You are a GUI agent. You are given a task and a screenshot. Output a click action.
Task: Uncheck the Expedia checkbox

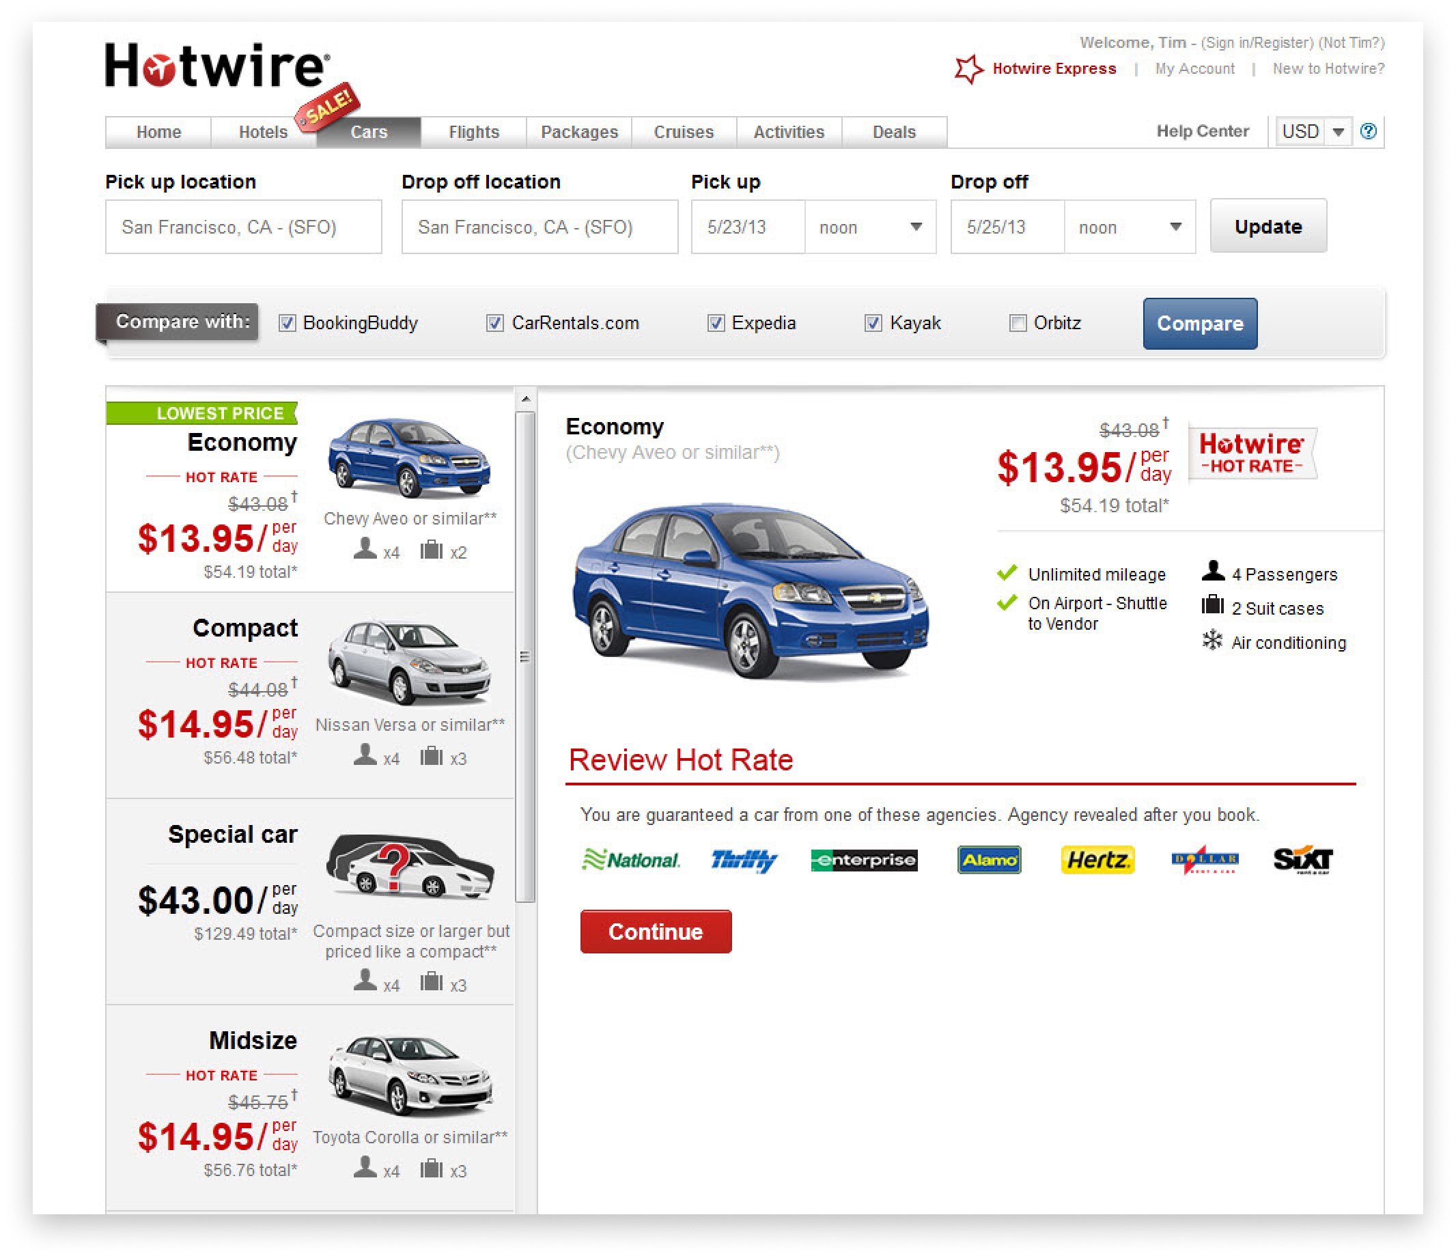point(715,322)
